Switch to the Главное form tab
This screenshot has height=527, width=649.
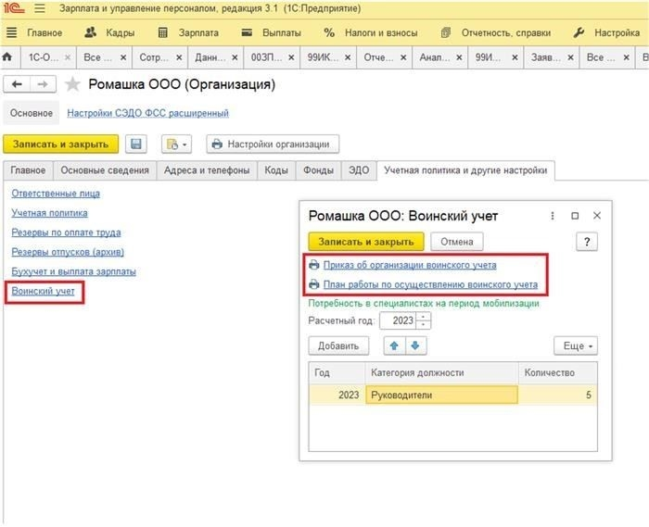click(28, 170)
